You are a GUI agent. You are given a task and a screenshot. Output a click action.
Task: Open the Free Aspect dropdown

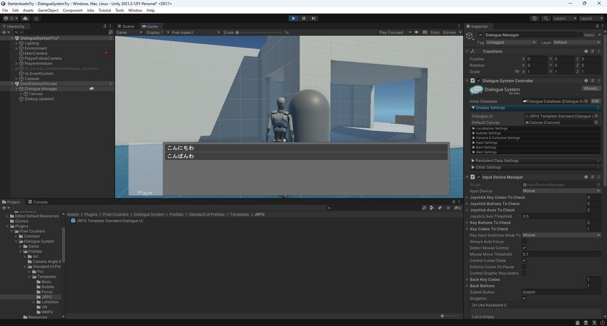point(195,32)
